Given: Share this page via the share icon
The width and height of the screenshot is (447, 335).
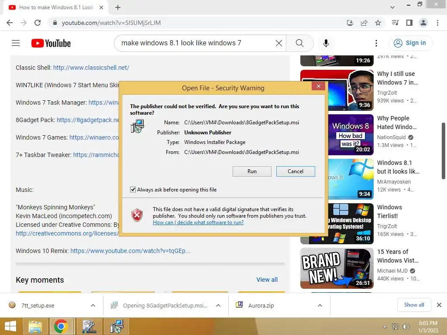Looking at the screenshot, I should [364, 23].
